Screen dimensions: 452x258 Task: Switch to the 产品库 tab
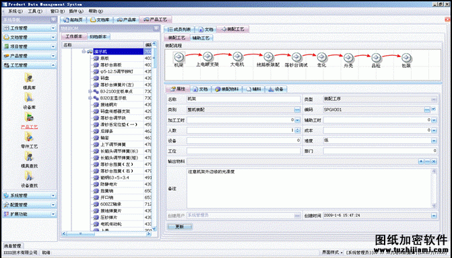click(x=126, y=19)
